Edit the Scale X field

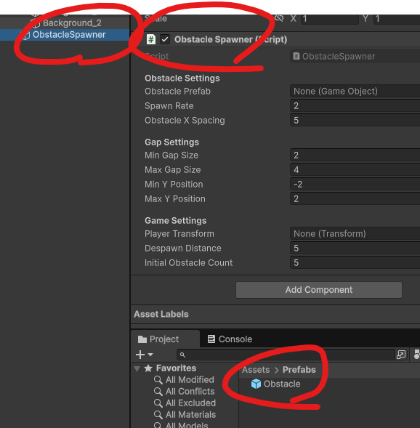click(x=330, y=19)
